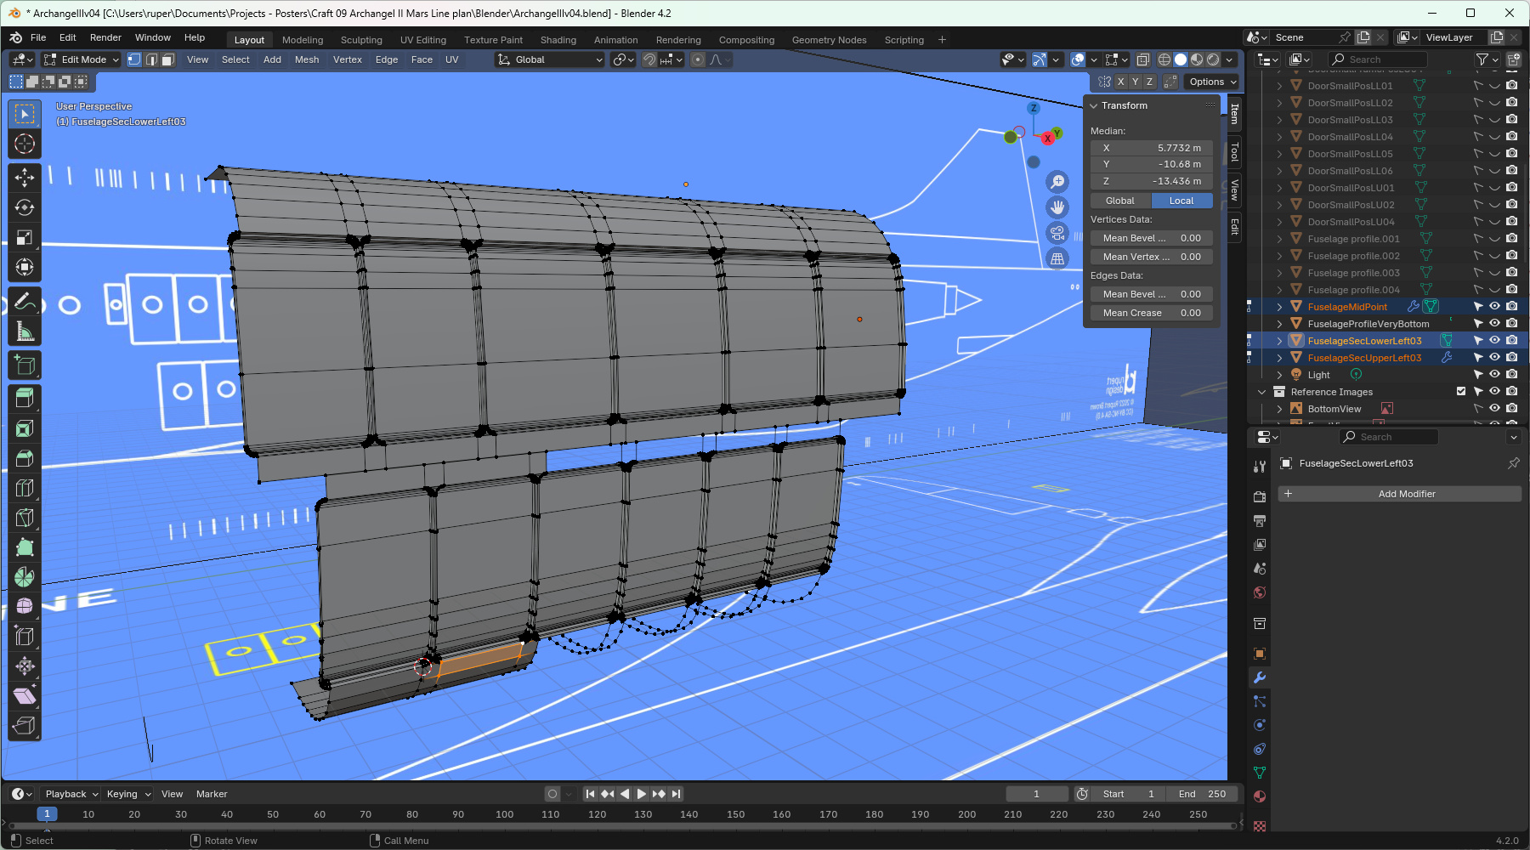Select the Transform tool
Viewport: 1530px width, 850px height.
25,267
